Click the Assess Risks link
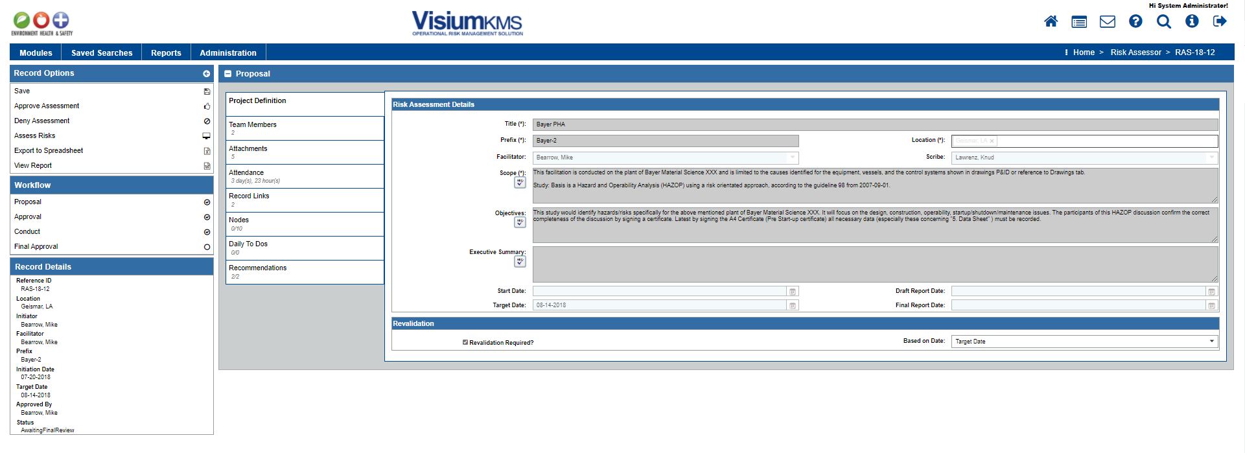 34,136
